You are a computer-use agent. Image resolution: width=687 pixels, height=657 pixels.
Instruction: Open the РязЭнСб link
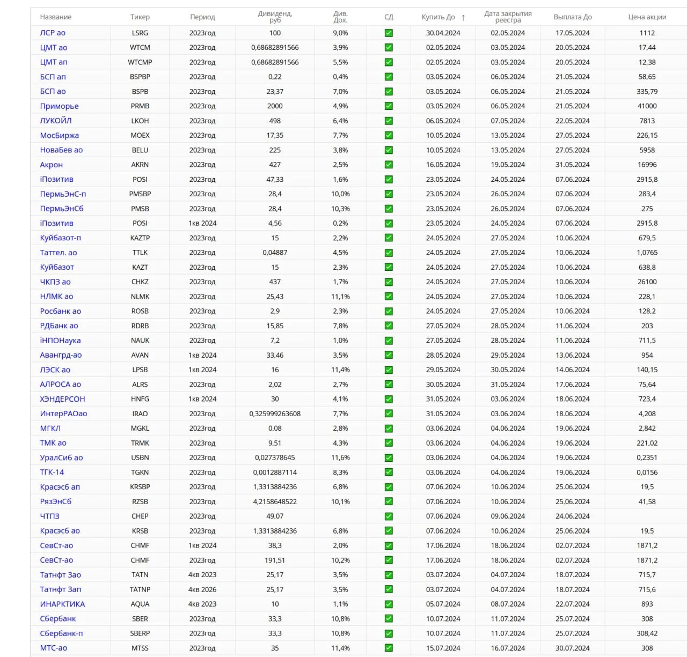(55, 501)
